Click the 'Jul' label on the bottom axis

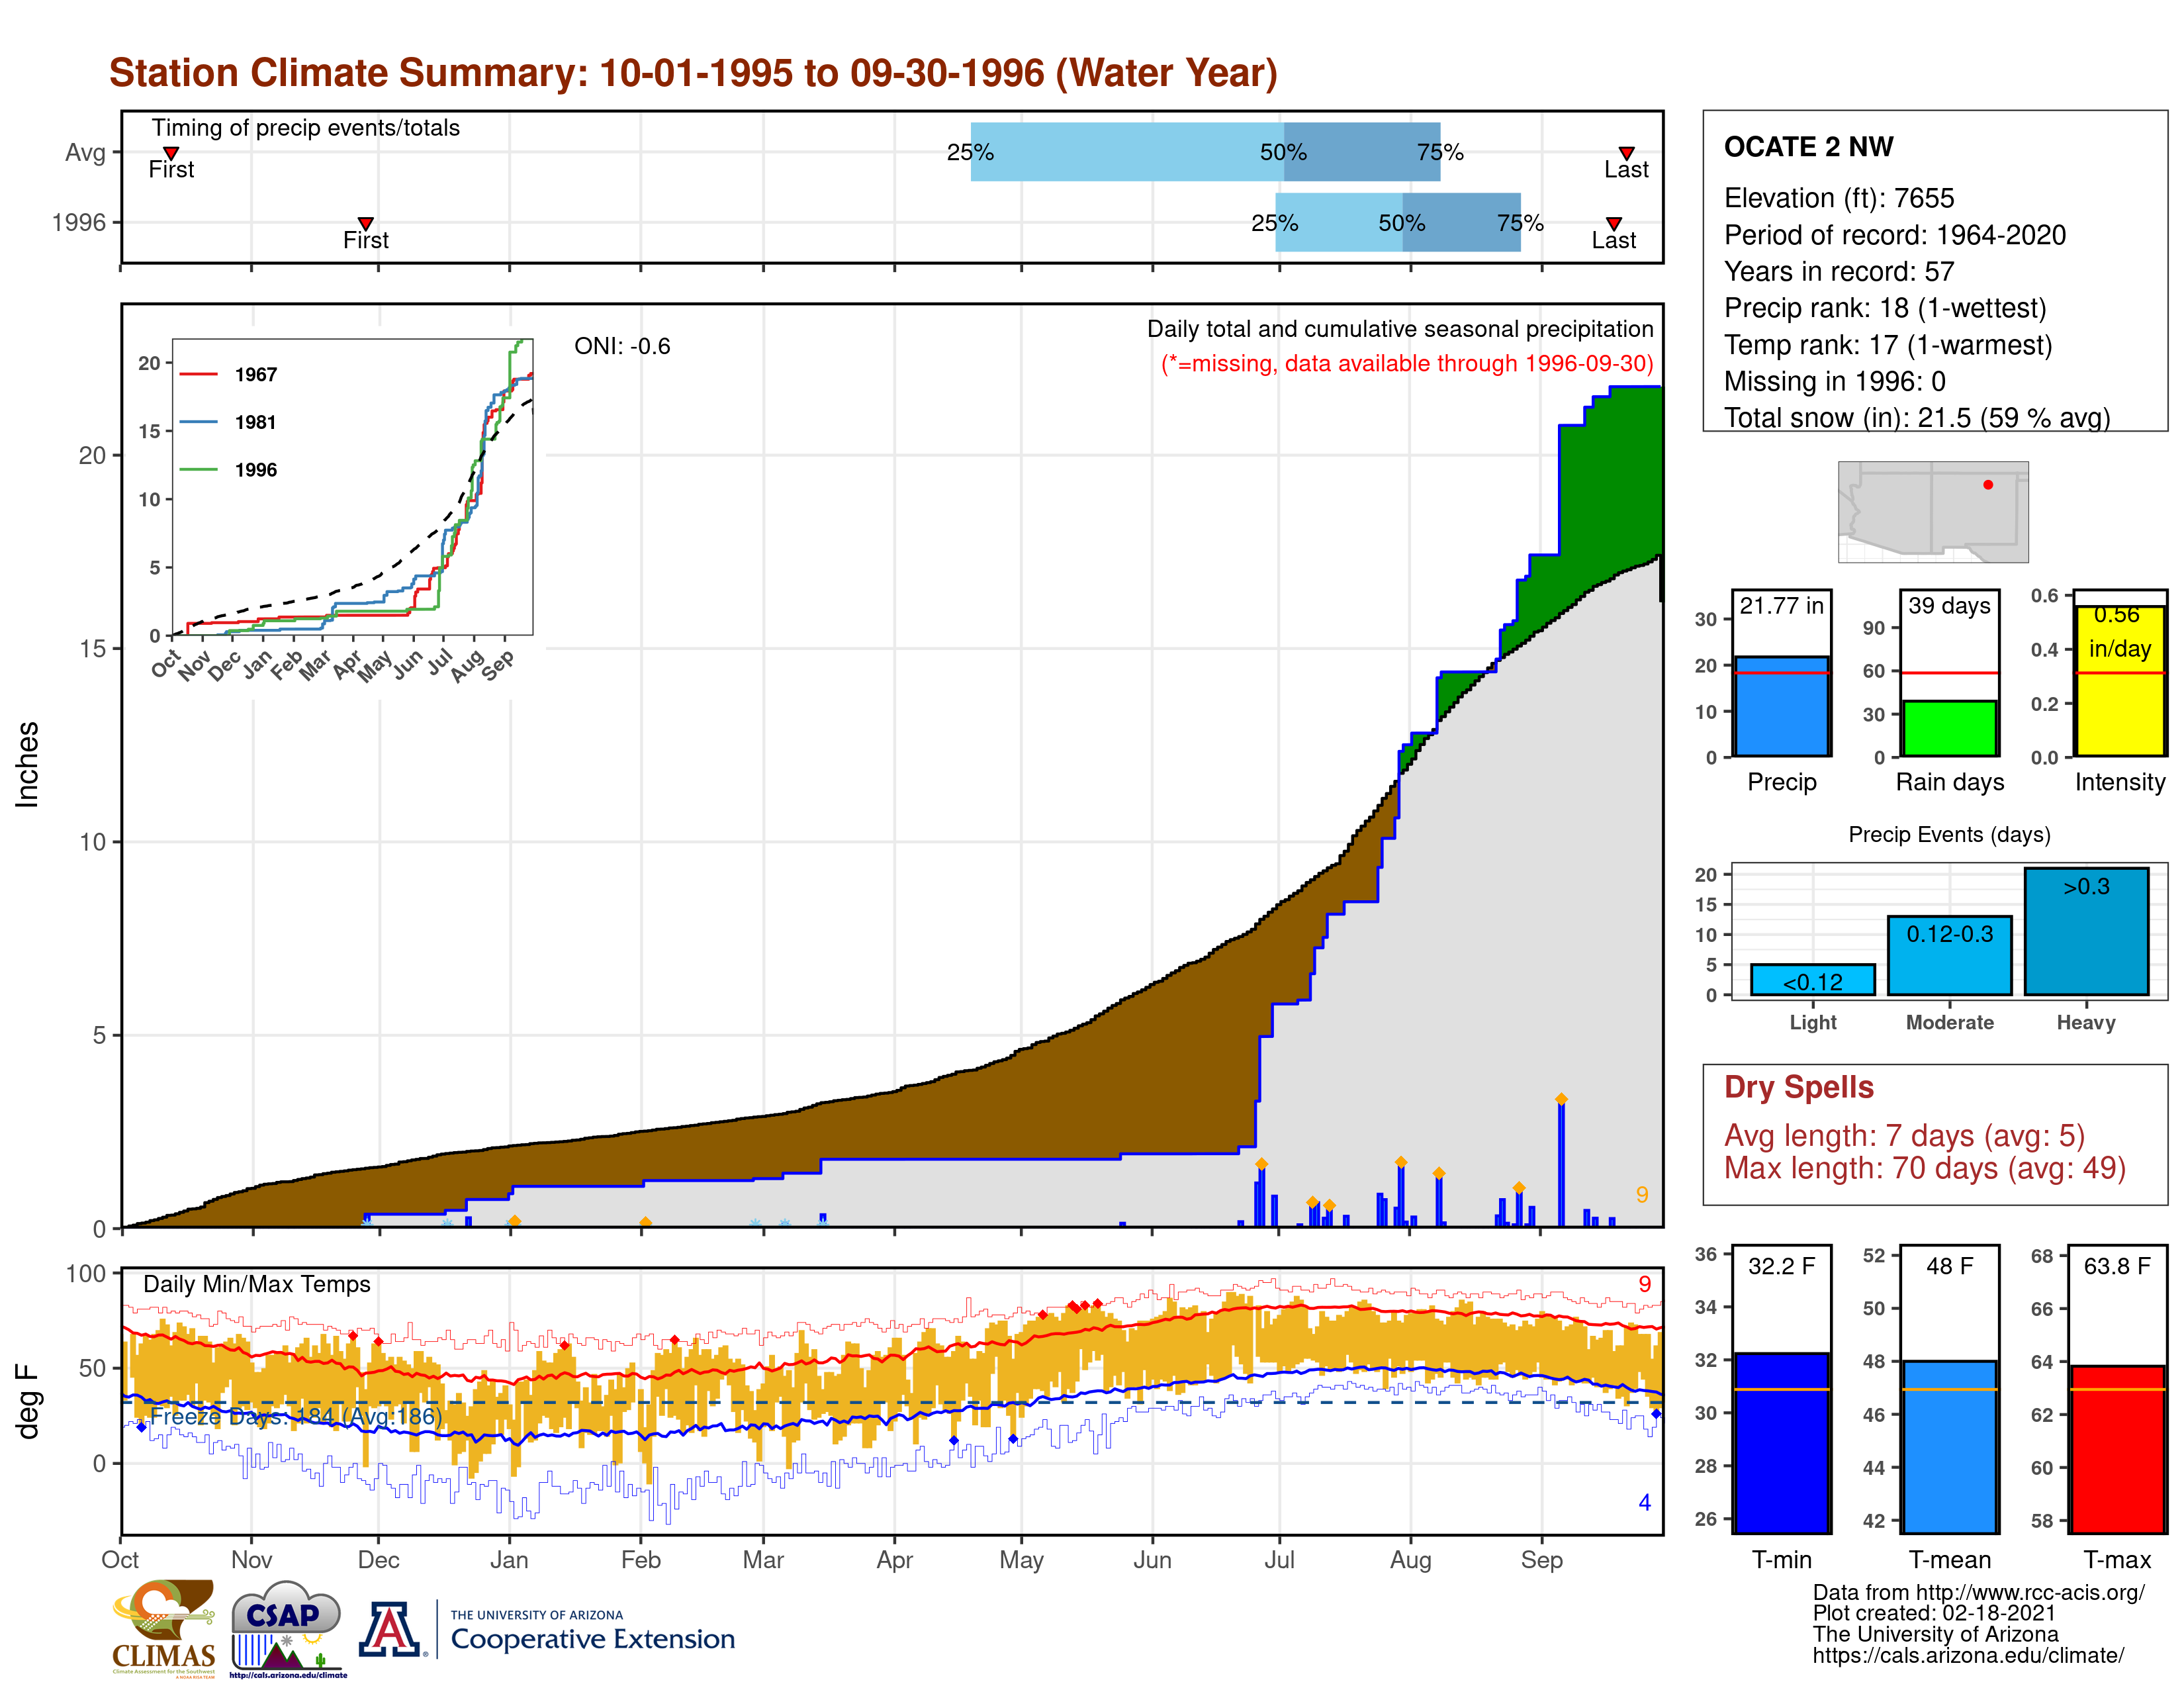tap(1279, 1560)
